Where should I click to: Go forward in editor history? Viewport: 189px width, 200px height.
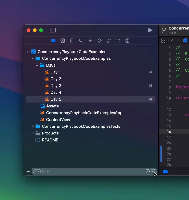click(x=178, y=41)
